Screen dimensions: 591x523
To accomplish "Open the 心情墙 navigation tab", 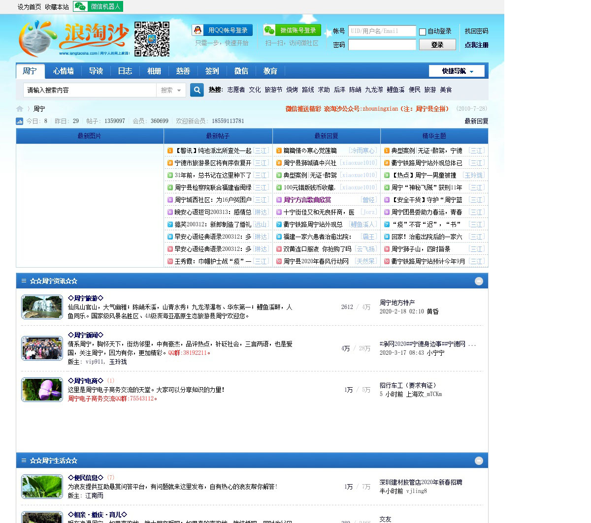I will tap(64, 71).
